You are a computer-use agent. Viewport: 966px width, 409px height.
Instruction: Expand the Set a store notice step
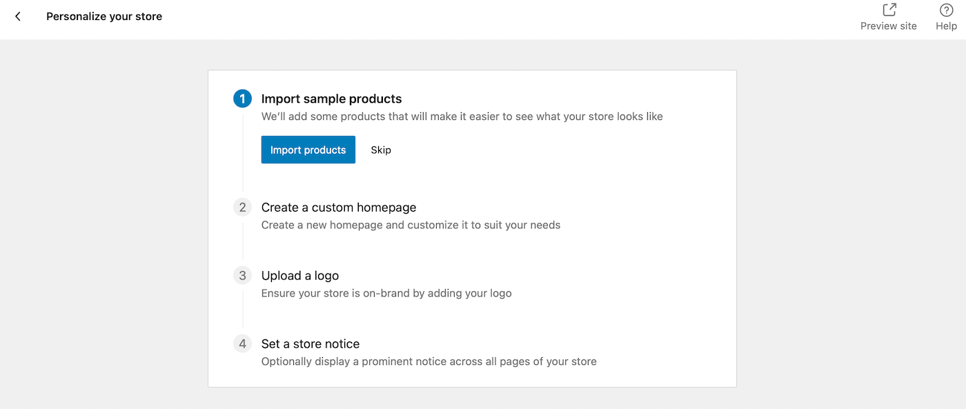[310, 343]
